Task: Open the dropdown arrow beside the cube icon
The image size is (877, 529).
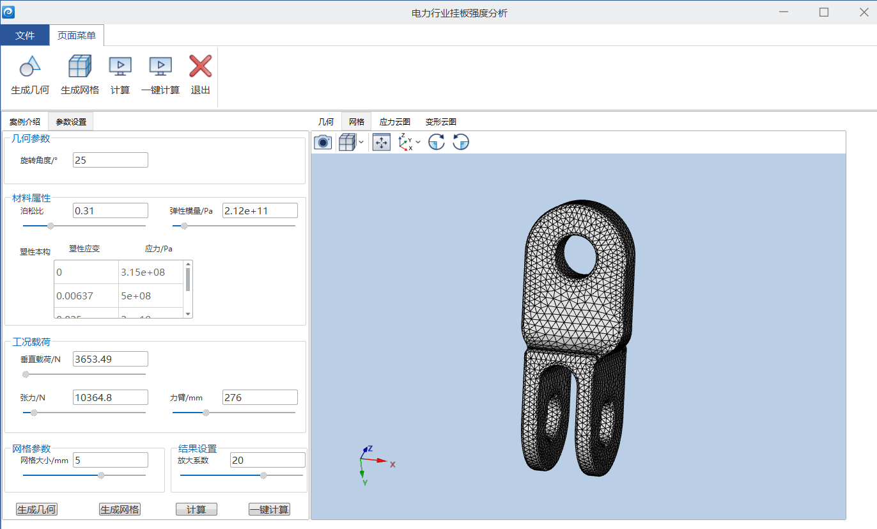Action: pyautogui.click(x=362, y=143)
